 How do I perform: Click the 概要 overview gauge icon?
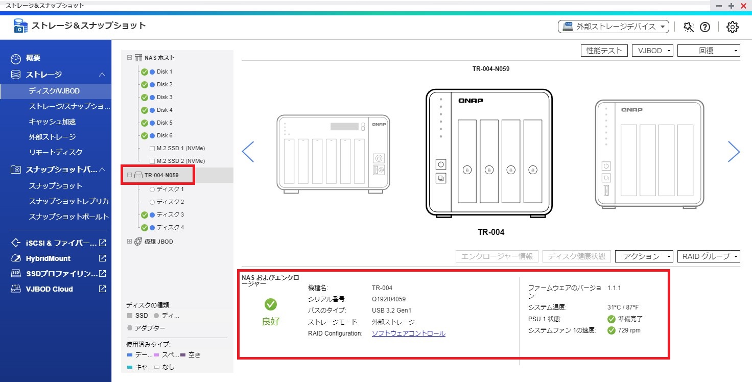pos(16,58)
